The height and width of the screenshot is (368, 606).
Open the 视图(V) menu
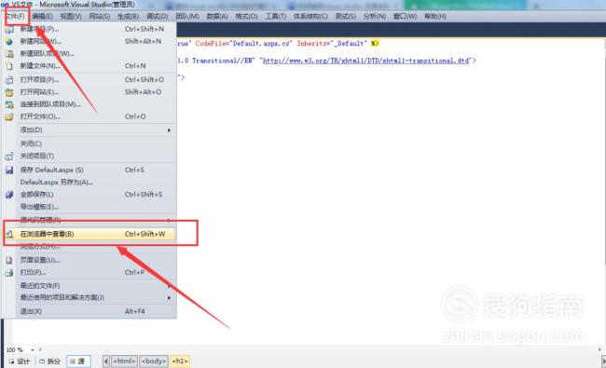(x=71, y=16)
